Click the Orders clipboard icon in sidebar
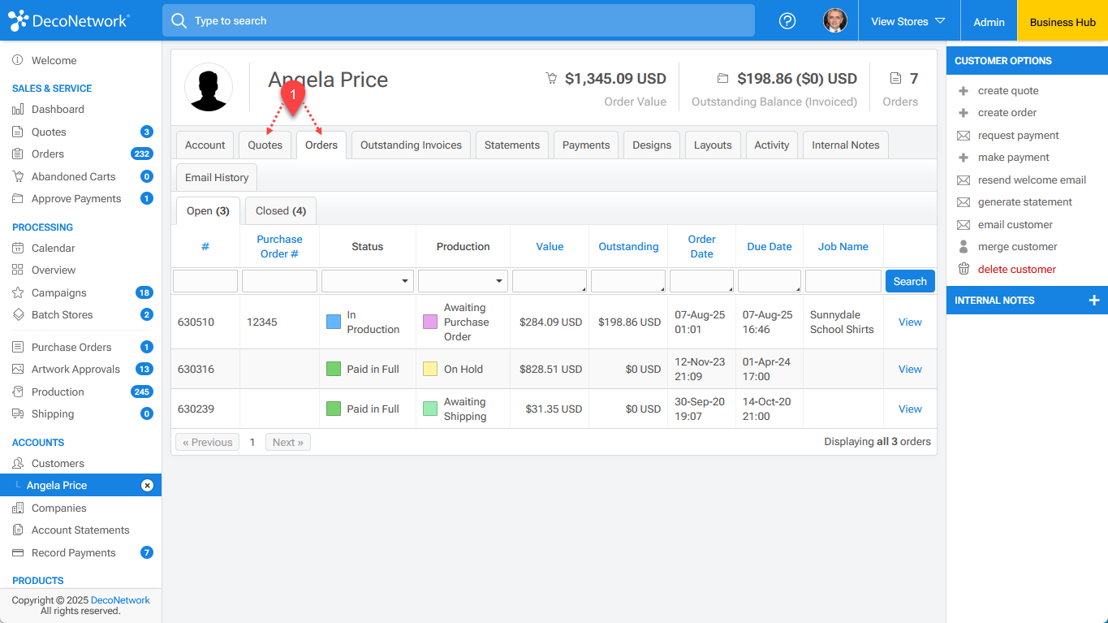Viewport: 1108px width, 623px height. pyautogui.click(x=18, y=154)
